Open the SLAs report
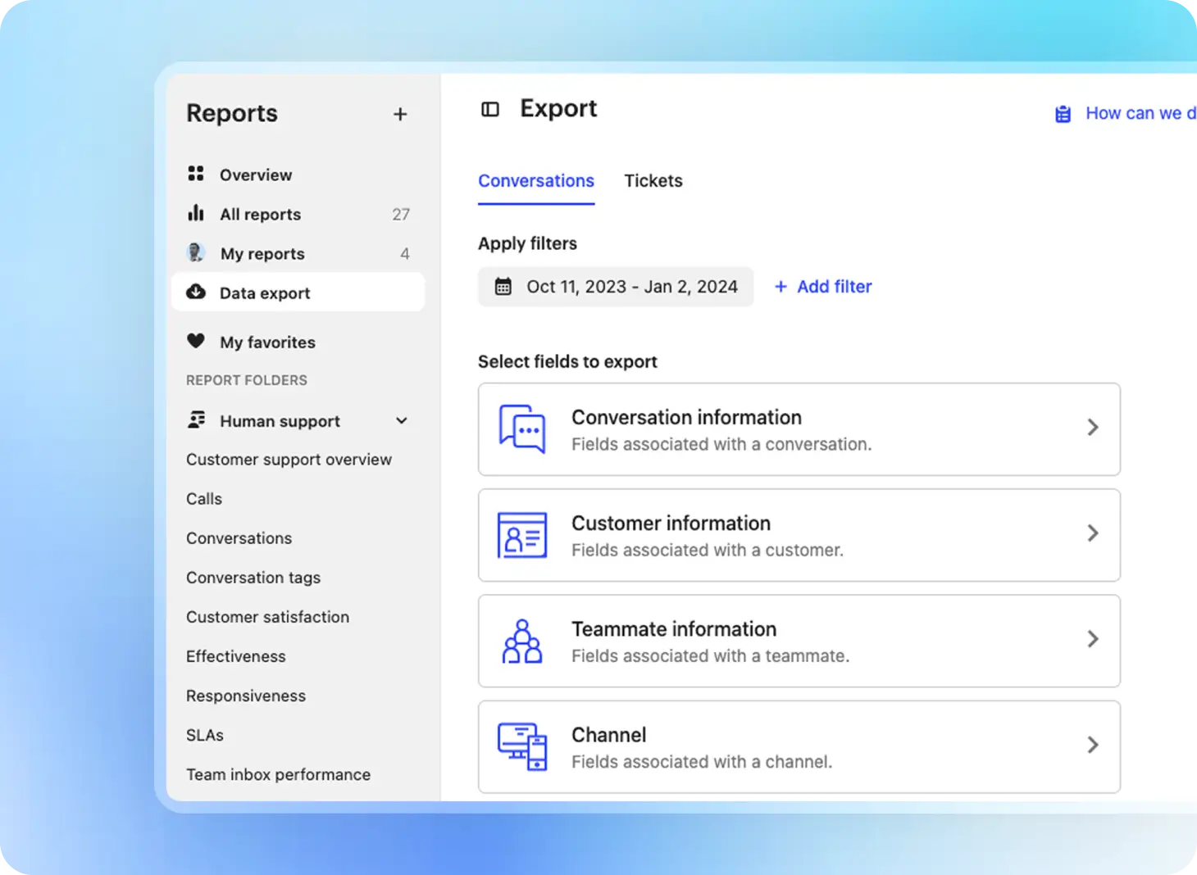 click(x=205, y=734)
